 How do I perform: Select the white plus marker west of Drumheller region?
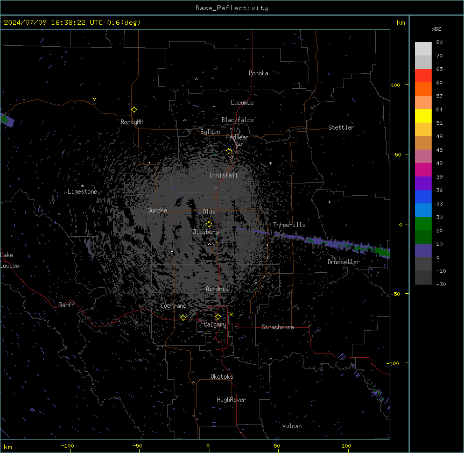(x=329, y=202)
